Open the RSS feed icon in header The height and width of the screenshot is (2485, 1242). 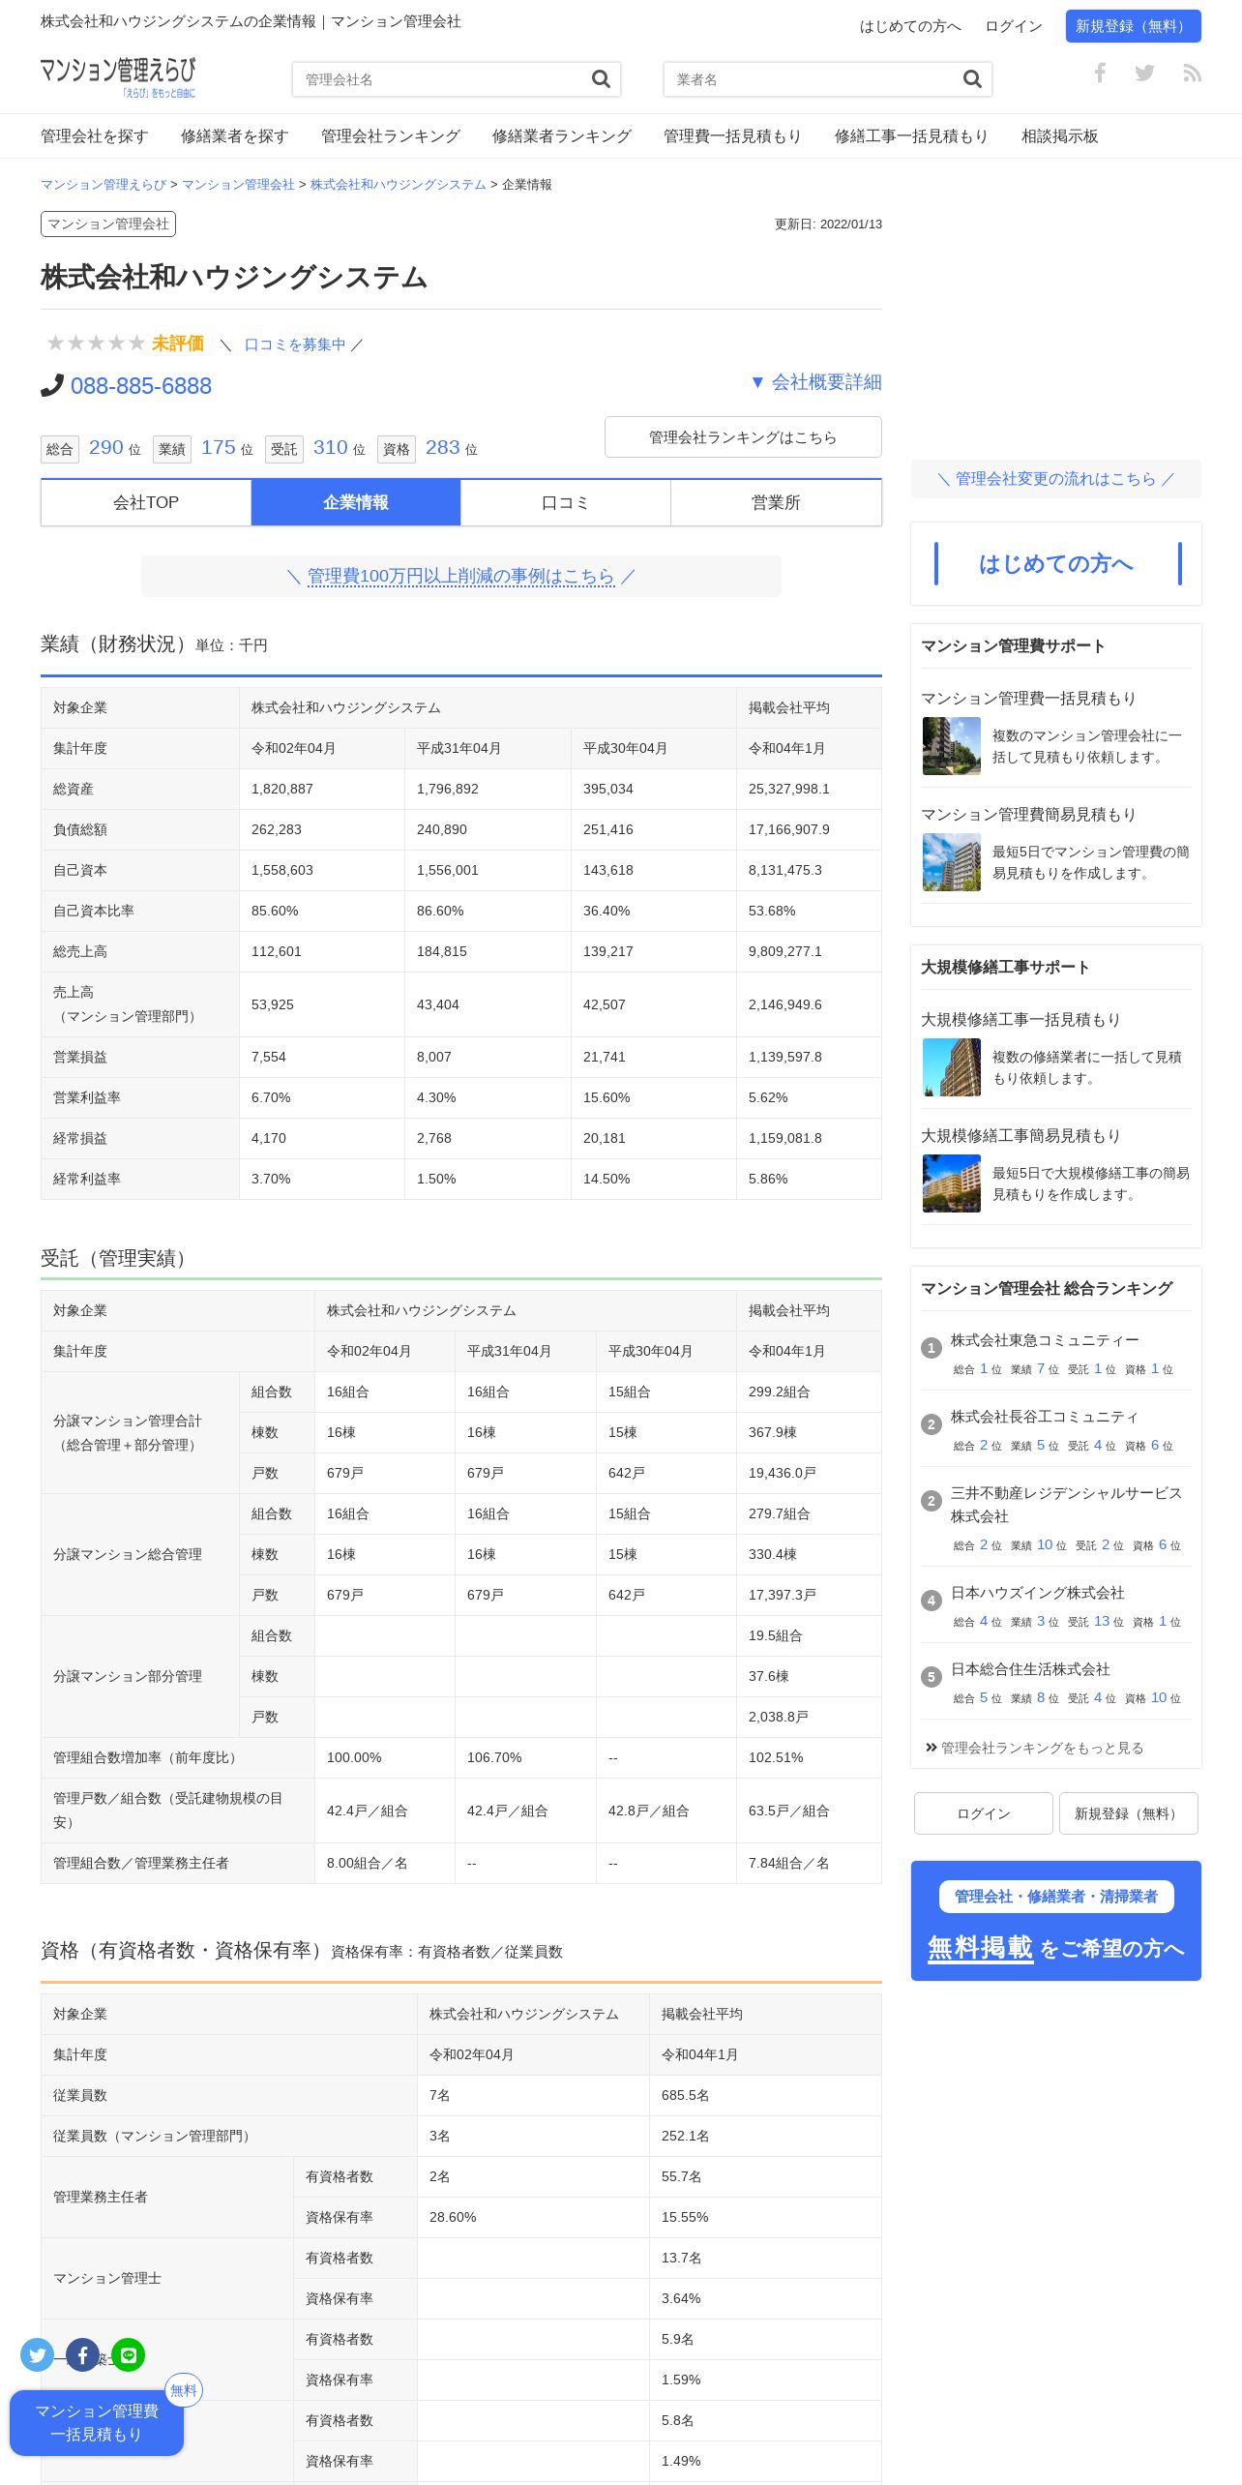(x=1192, y=73)
